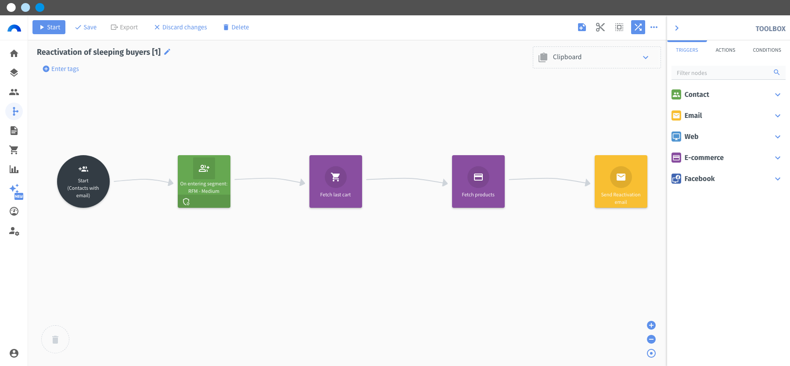Click the select-all dashed square icon
This screenshot has height=366, width=790.
click(619, 27)
